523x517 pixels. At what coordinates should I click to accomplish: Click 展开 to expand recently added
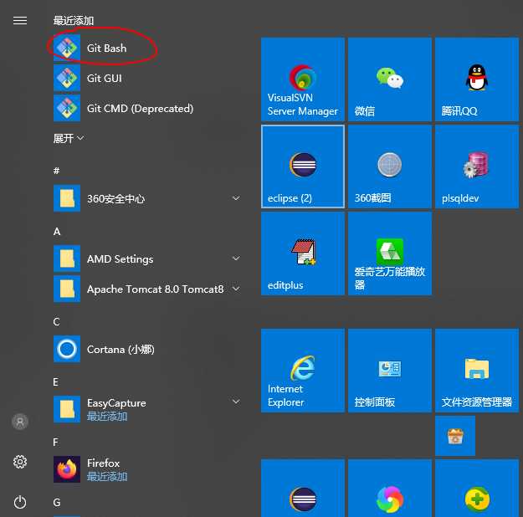[69, 138]
